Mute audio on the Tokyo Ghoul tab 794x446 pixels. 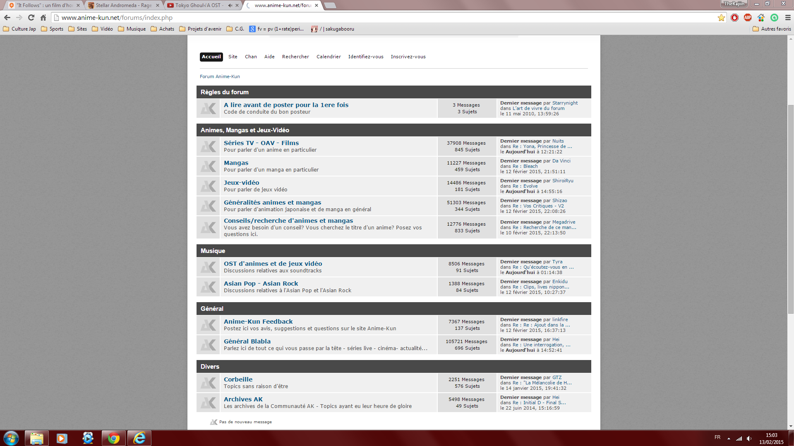[x=230, y=5]
